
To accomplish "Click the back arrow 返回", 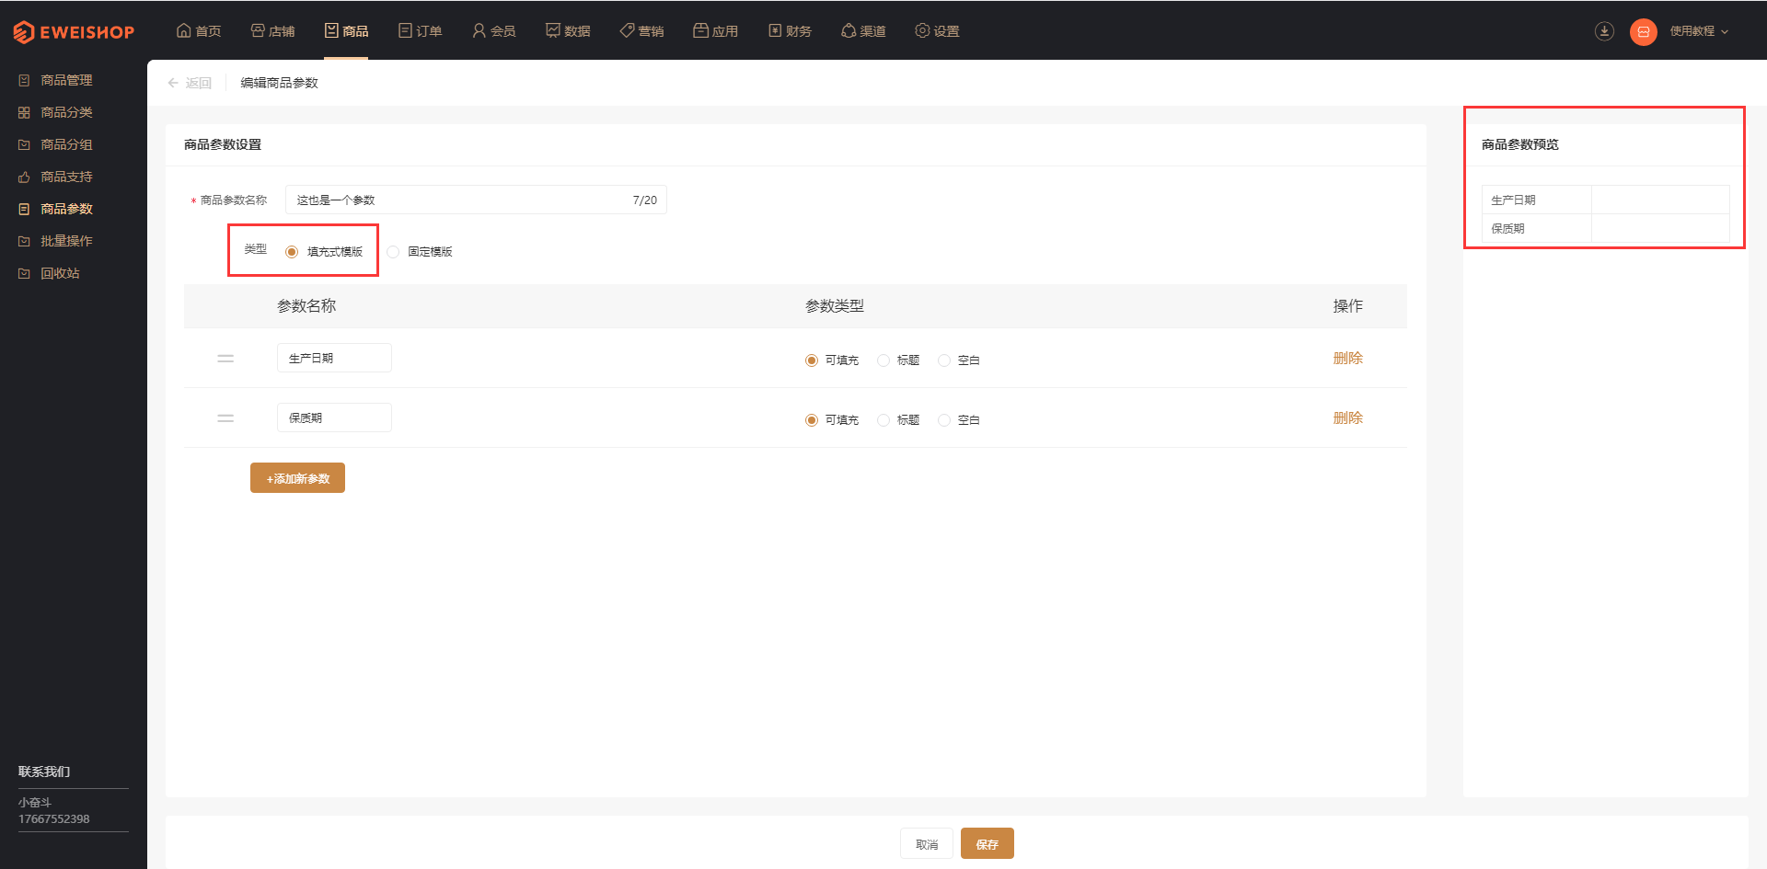I will (190, 83).
